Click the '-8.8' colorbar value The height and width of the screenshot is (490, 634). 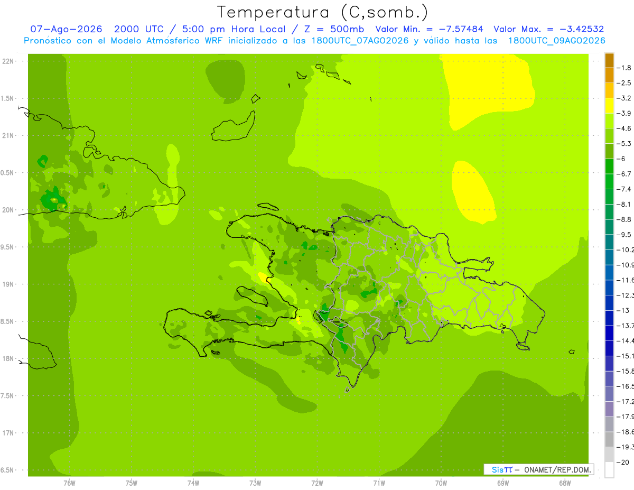624,219
